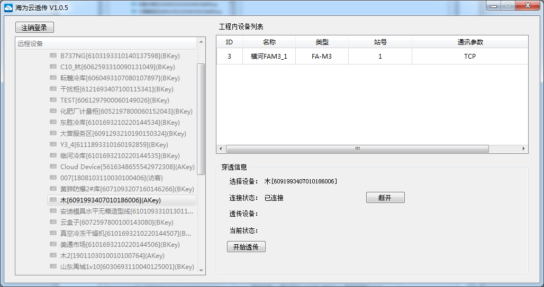Select Y3_4[6111893310160192859] device
This screenshot has width=544, height=287.
point(114,144)
